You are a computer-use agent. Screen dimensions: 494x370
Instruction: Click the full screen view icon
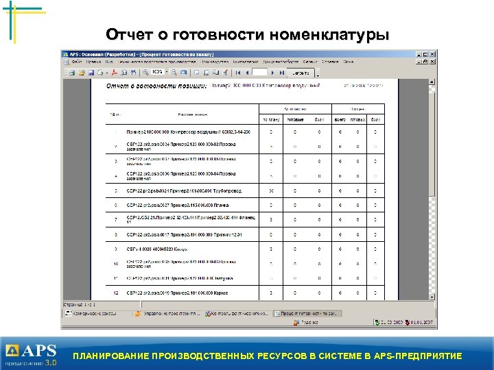click(183, 73)
